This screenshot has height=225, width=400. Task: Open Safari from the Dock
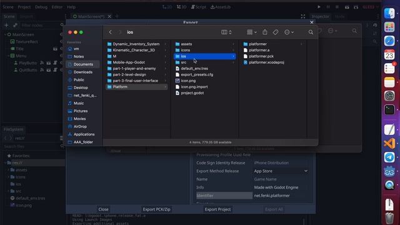pyautogui.click(x=389, y=41)
